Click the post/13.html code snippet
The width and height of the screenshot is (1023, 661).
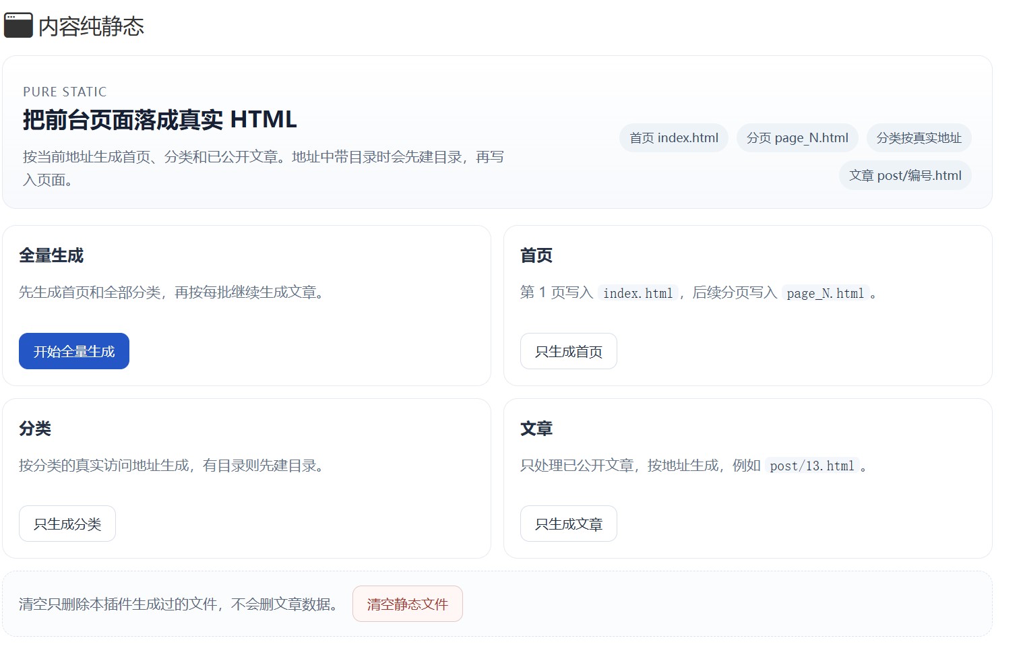pos(812,466)
